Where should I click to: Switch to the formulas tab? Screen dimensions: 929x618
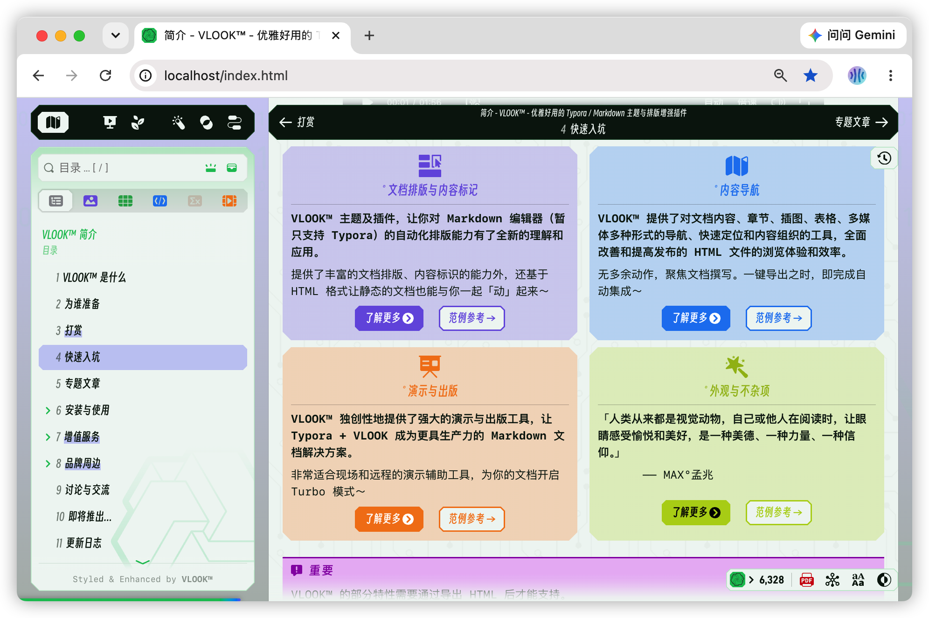[195, 201]
